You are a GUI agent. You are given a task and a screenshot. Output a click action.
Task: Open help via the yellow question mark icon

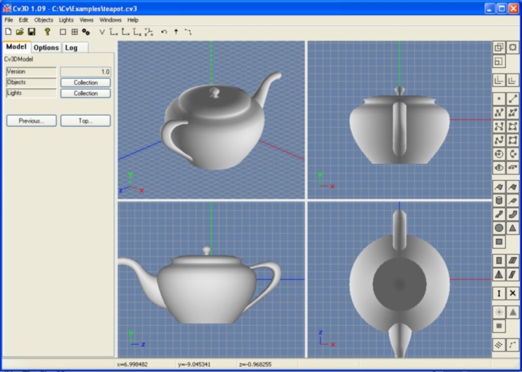[47, 32]
